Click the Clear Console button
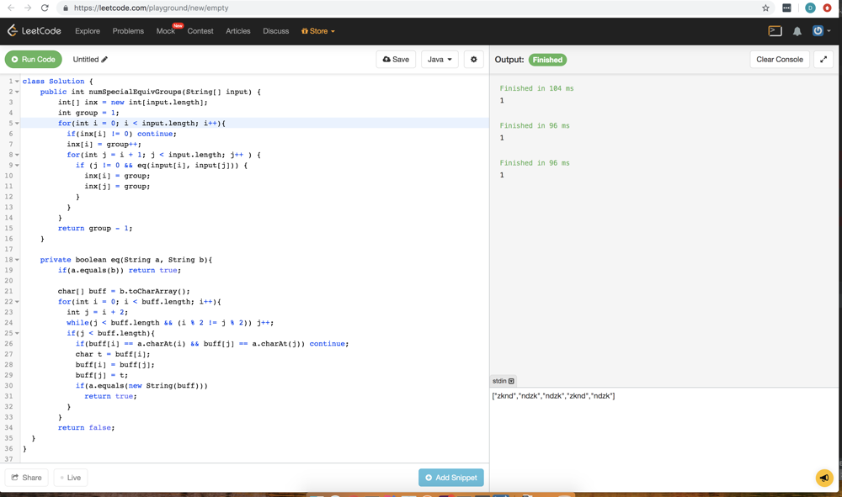 779,60
